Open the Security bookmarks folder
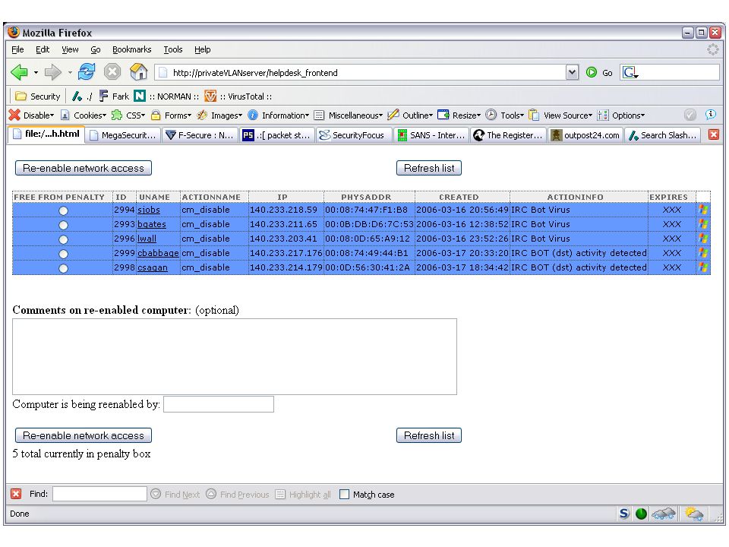This screenshot has width=729, height=547. pyautogui.click(x=38, y=96)
